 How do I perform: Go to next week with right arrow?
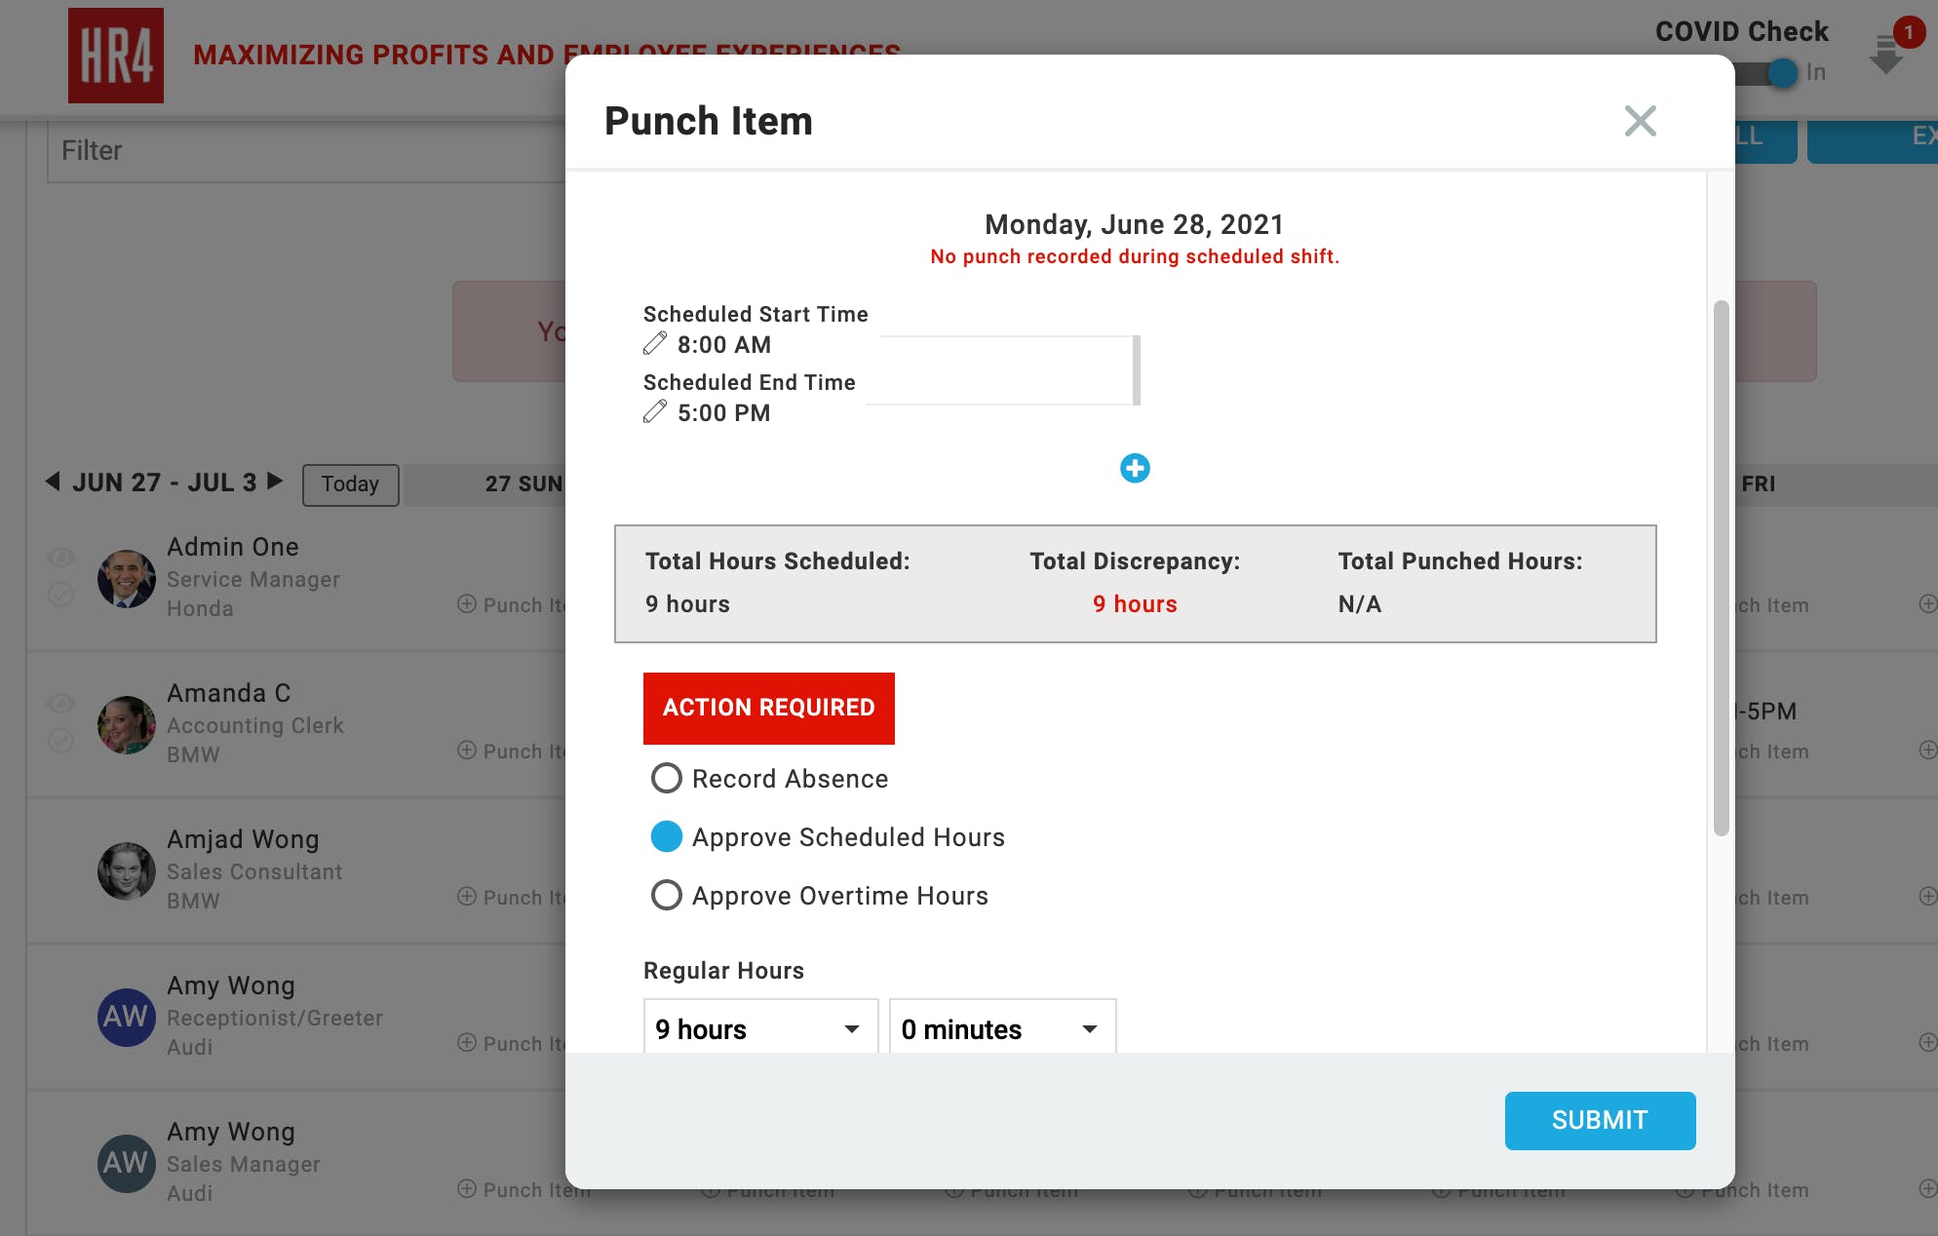pos(275,482)
